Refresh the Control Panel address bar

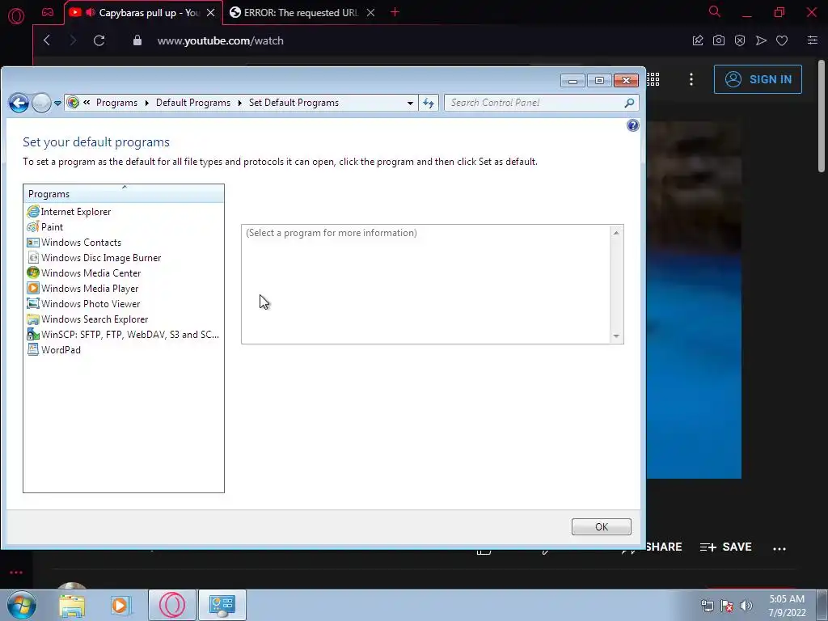click(x=429, y=103)
